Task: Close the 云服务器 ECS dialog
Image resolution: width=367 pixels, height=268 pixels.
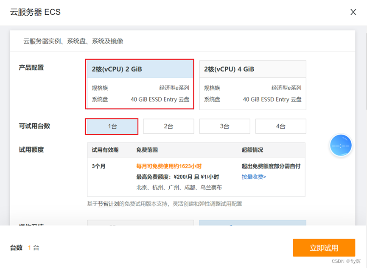Action: pyautogui.click(x=353, y=12)
